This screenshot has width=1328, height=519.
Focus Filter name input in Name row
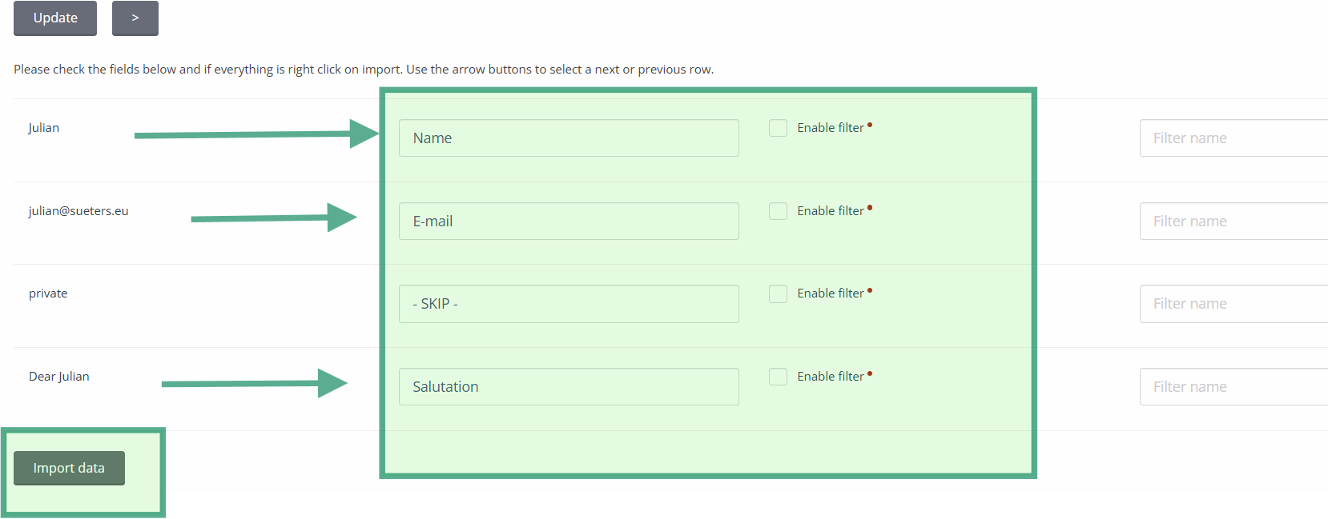tap(1233, 138)
